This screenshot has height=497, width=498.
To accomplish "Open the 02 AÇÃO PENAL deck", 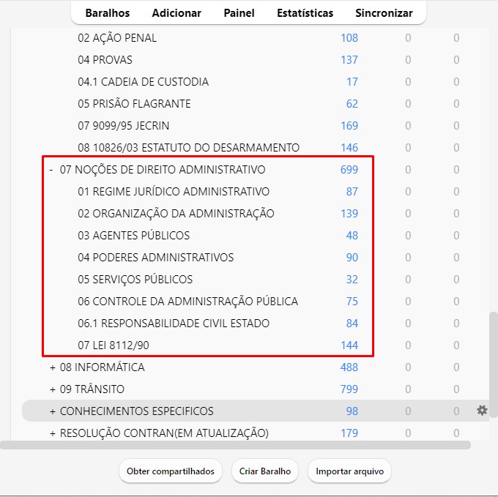I will [117, 38].
